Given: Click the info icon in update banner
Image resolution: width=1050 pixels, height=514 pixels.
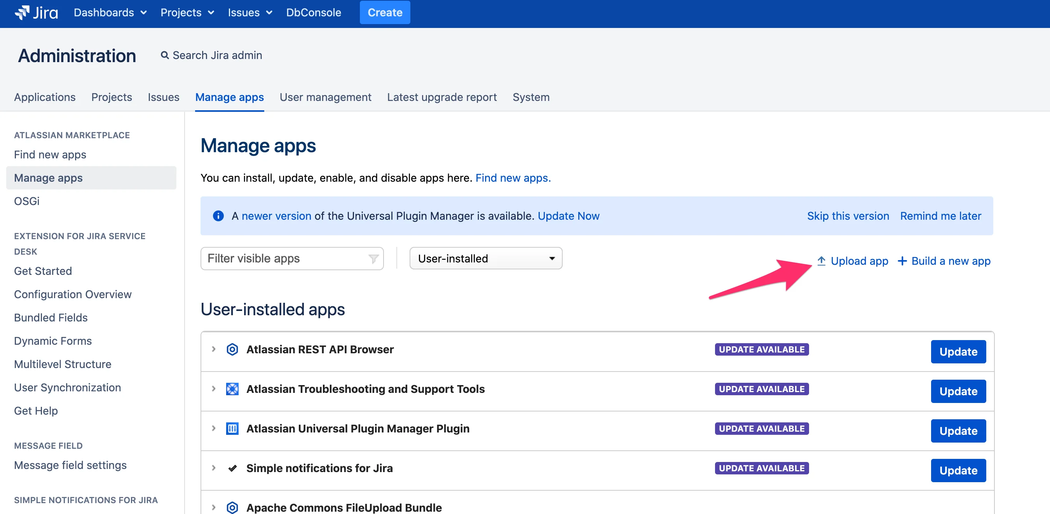Looking at the screenshot, I should coord(218,216).
